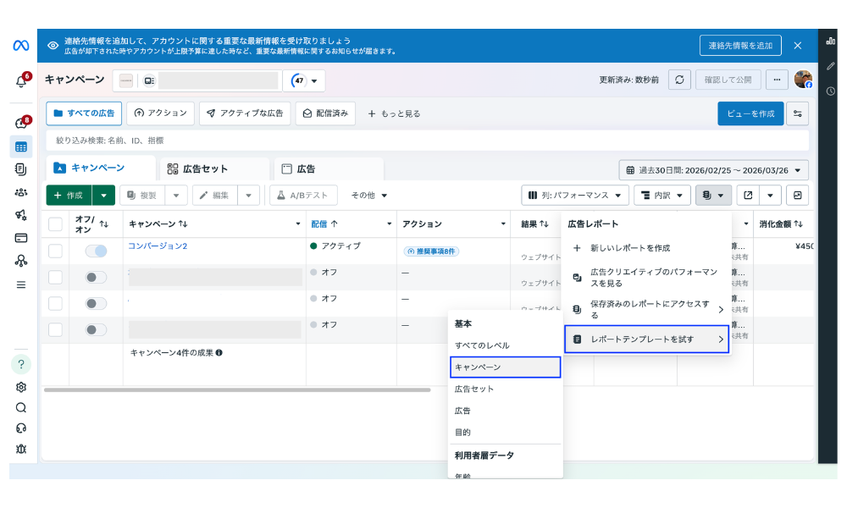Check the コンバージョン2 row checkbox
847x508 pixels.
(55, 251)
